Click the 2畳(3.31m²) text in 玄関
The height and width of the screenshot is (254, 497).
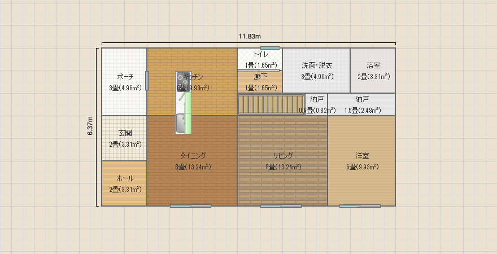coord(125,144)
